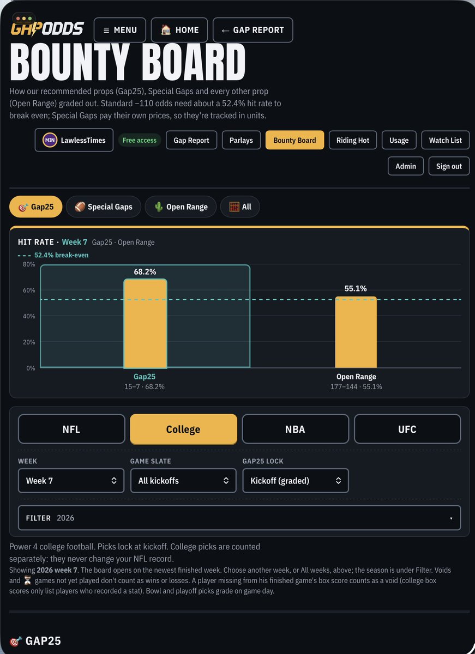Select the All filter pill

pyautogui.click(x=240, y=207)
